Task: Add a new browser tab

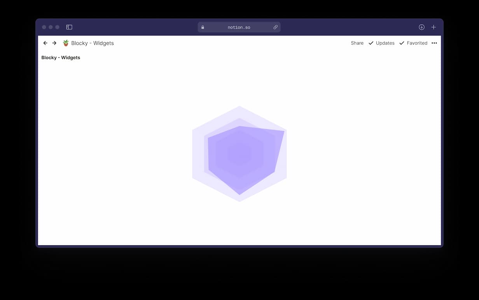Action: (434, 27)
